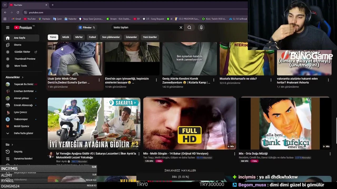Open the Melih Görgün 14 Bahar mix thumbnail
The width and height of the screenshot is (337, 189).
[x=190, y=124]
